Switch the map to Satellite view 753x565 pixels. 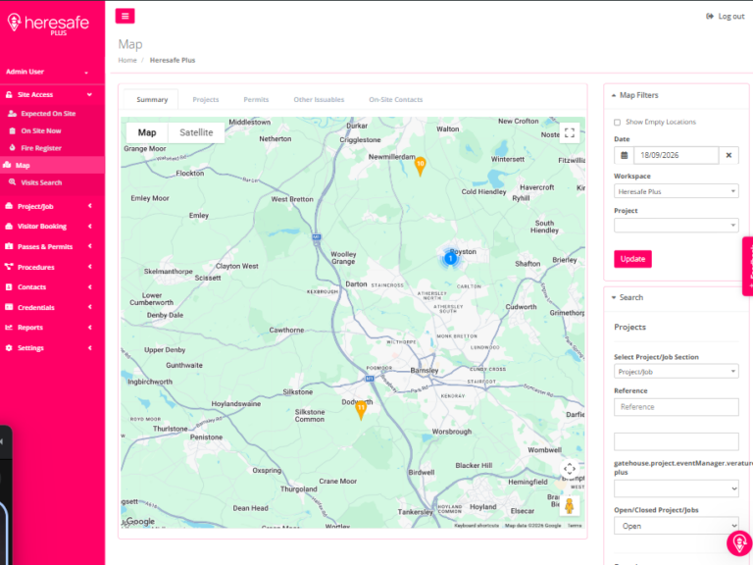pyautogui.click(x=196, y=132)
